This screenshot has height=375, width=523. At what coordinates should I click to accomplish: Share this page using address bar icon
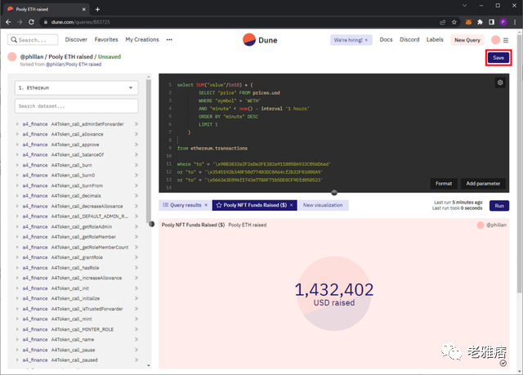click(443, 22)
